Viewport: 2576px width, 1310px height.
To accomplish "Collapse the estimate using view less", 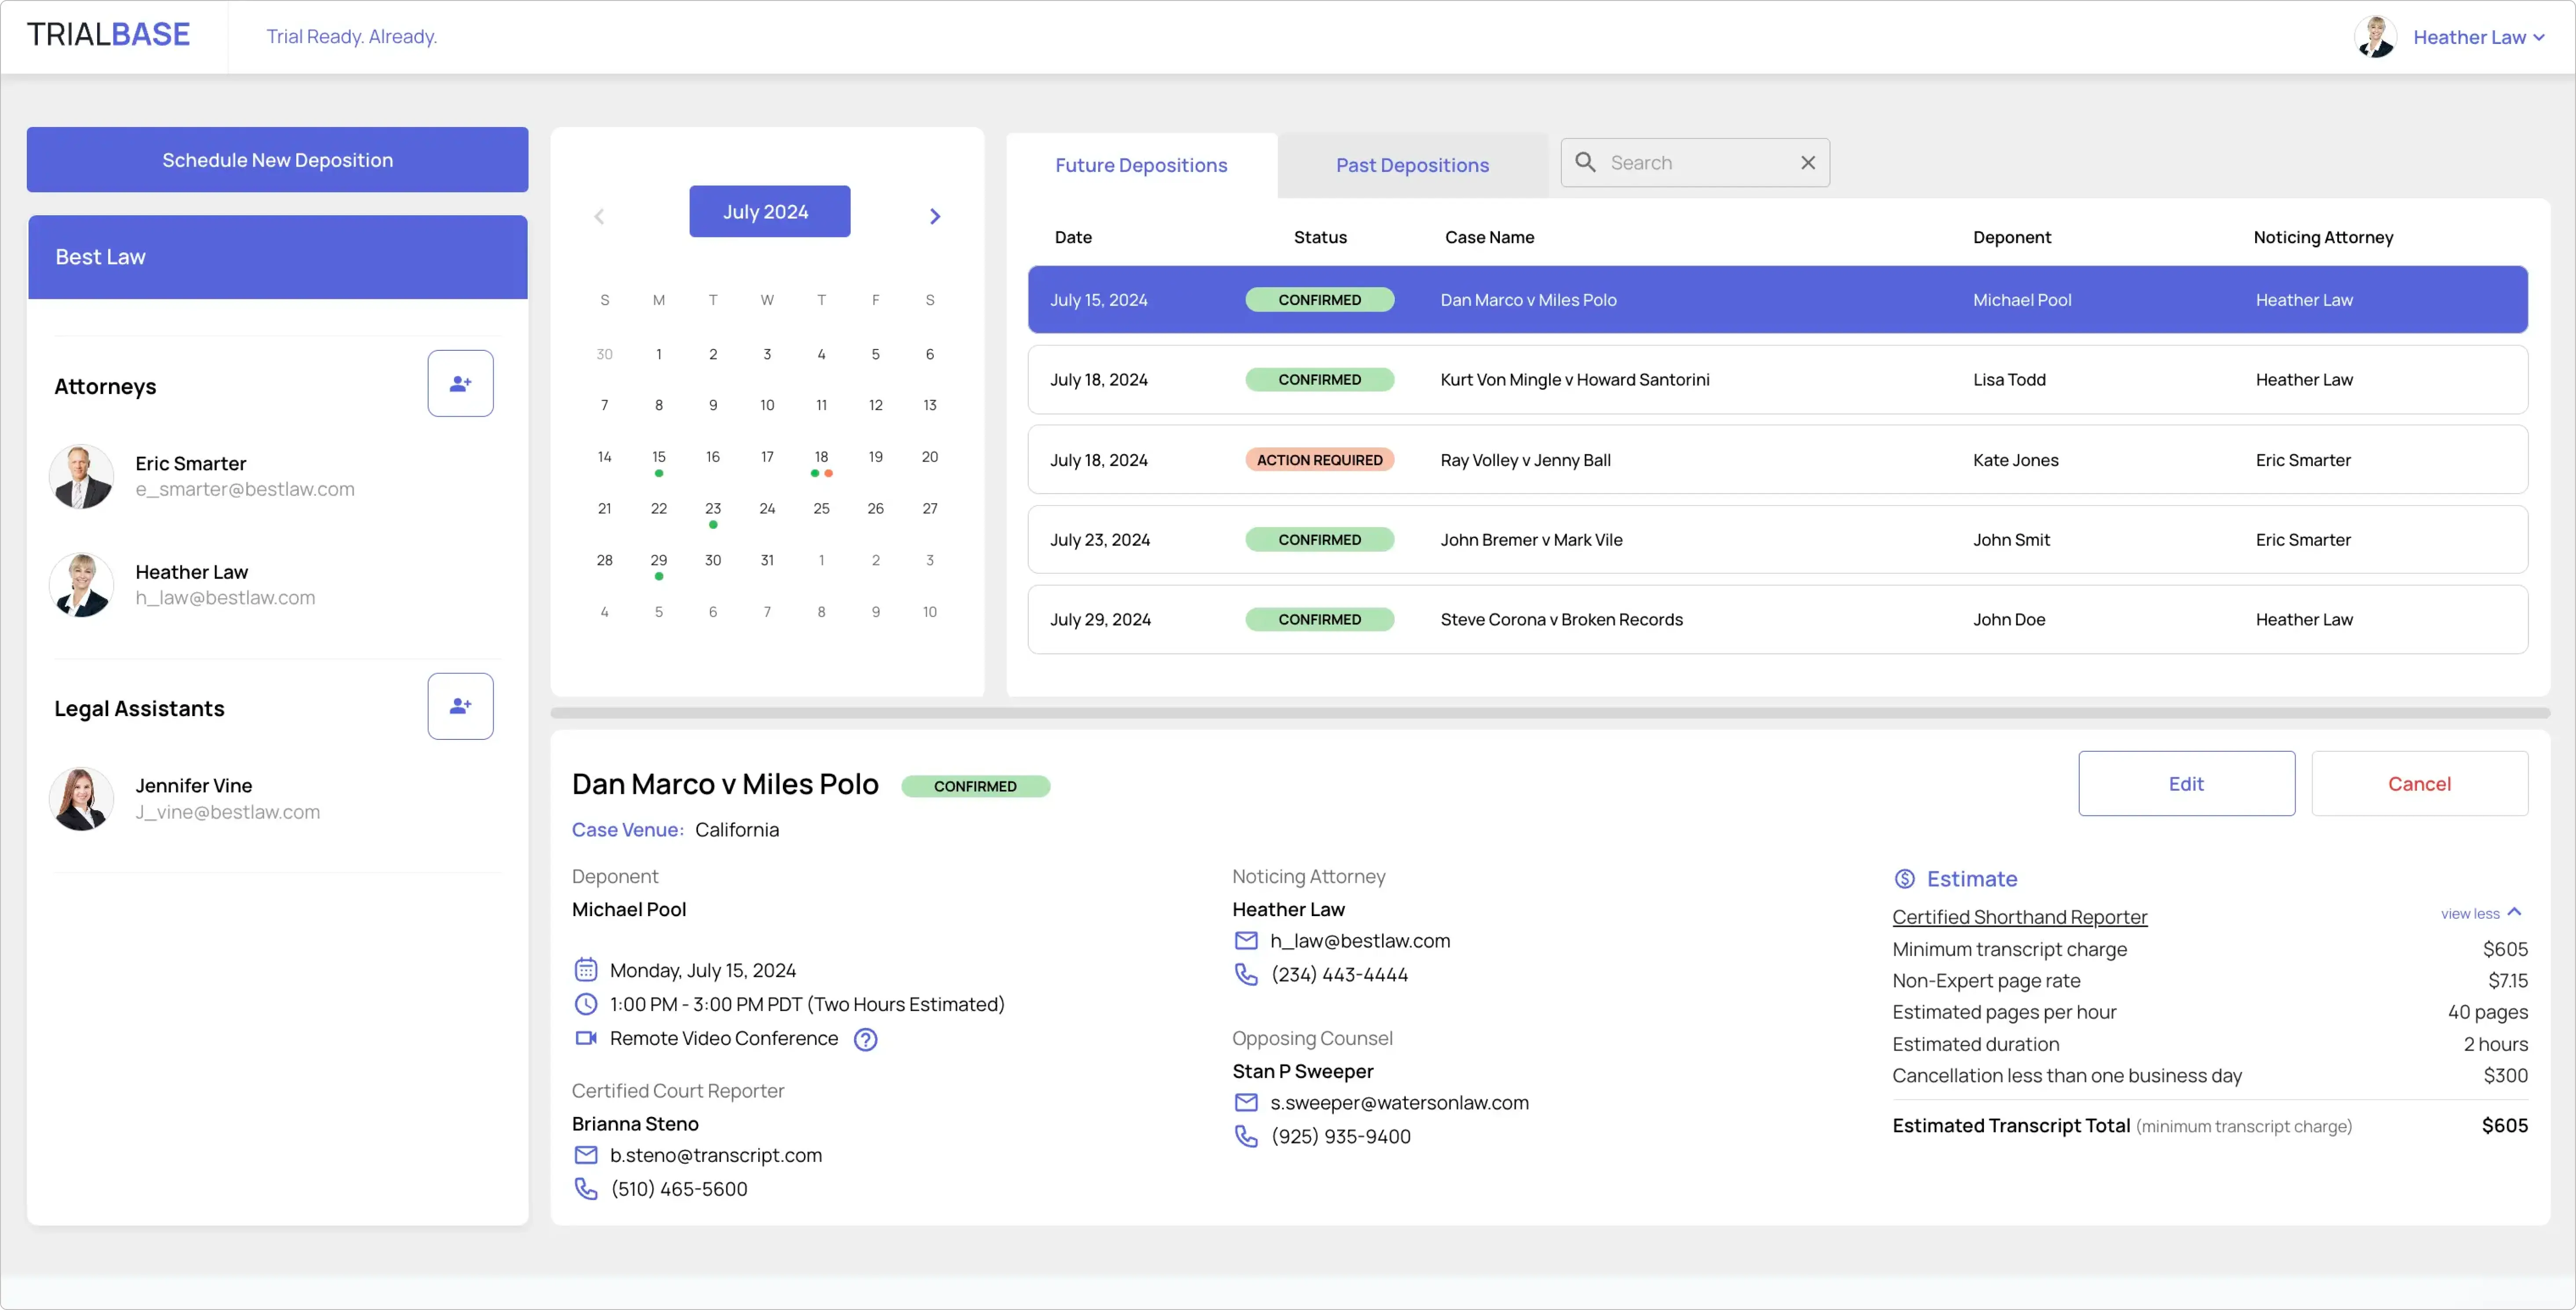I will (x=2482, y=913).
